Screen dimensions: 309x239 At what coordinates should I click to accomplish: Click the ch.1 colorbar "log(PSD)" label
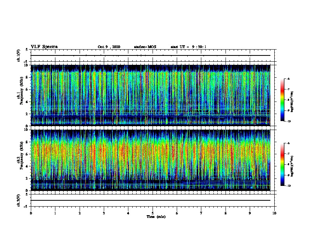[292, 102]
